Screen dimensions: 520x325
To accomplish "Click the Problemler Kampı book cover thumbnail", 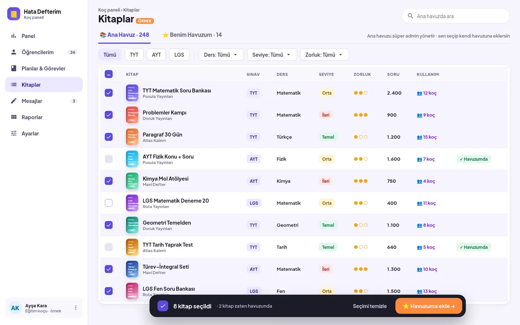I will pyautogui.click(x=132, y=115).
